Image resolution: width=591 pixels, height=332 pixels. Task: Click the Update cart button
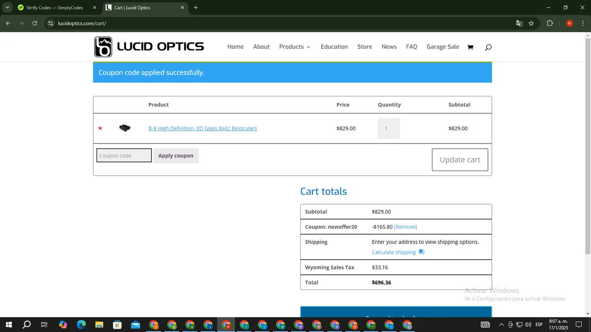point(460,160)
